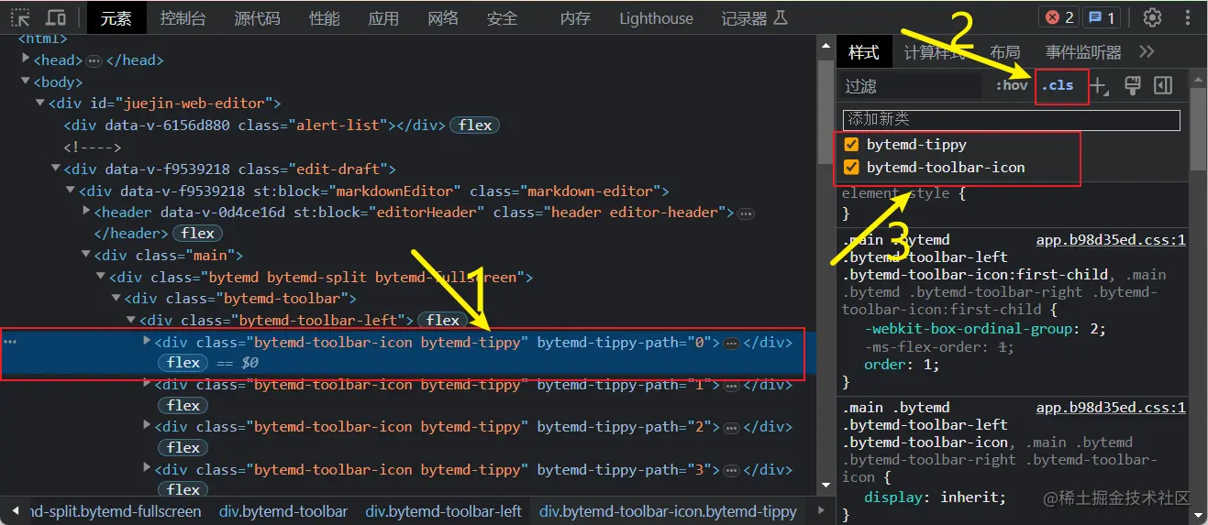Toggle flex badge of the selected $0 element
1208x525 pixels.
183,363
